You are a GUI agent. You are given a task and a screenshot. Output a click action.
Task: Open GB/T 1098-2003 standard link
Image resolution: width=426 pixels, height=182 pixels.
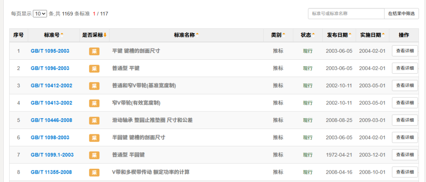pyautogui.click(x=50, y=138)
